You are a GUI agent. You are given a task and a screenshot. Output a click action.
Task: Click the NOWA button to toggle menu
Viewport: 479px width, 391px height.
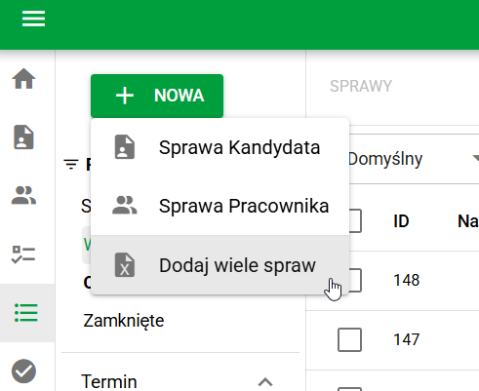tap(157, 96)
